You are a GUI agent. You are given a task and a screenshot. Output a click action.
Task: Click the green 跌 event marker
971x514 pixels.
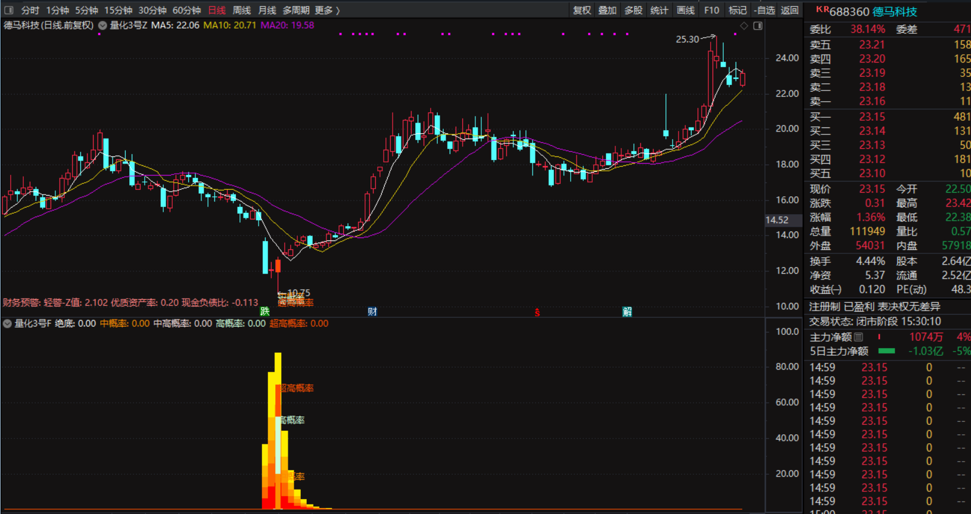point(264,311)
